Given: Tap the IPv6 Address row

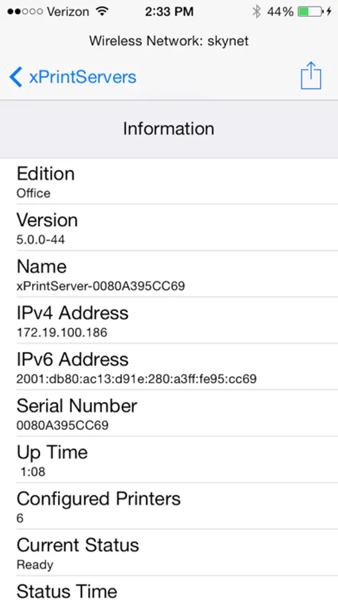Looking at the screenshot, I should tap(169, 367).
